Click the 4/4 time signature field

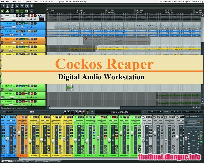160,112
